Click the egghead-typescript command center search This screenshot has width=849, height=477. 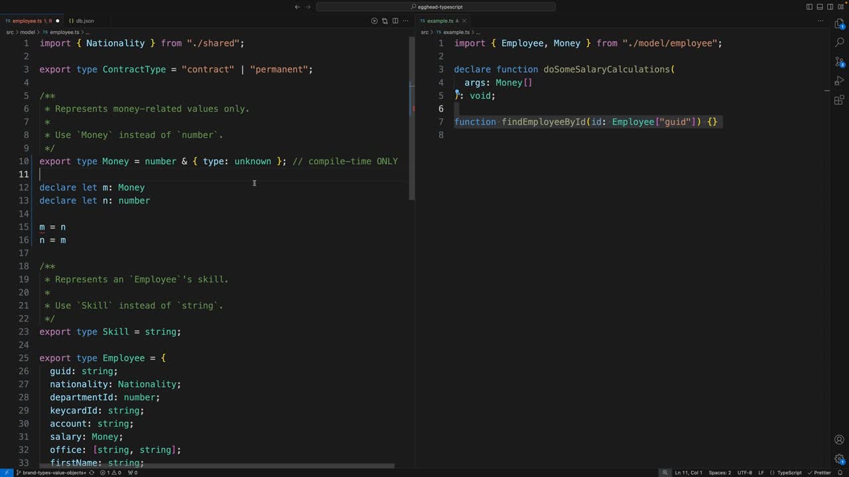[436, 7]
